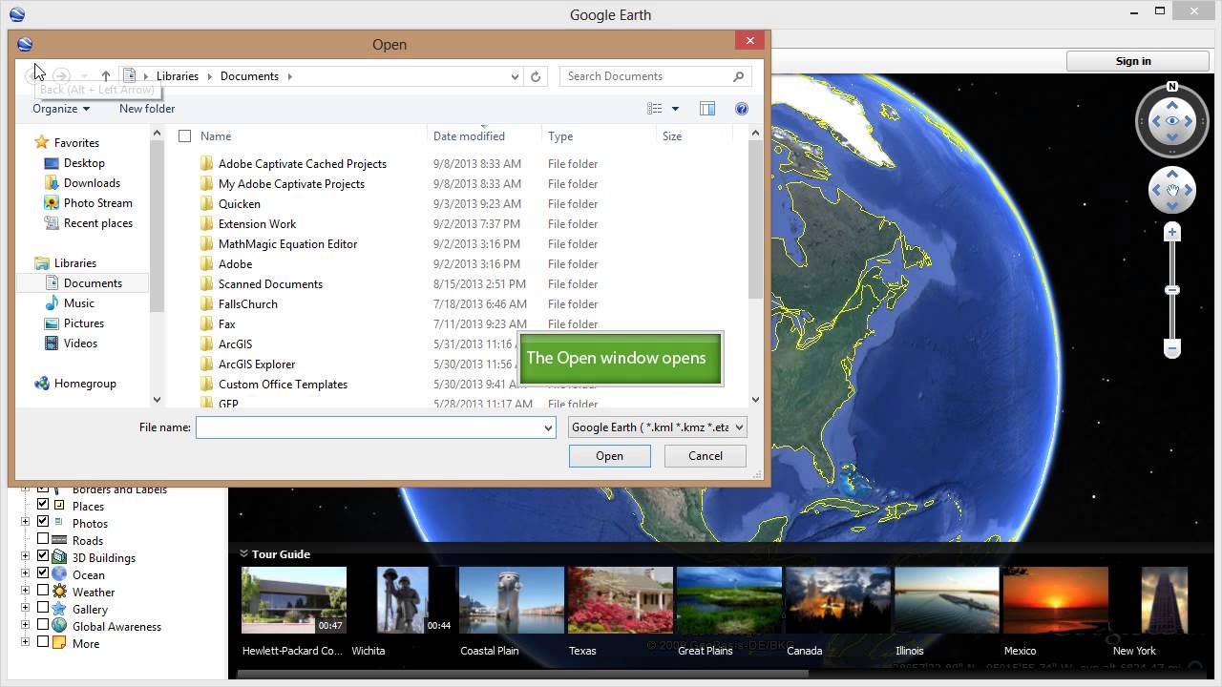1222x687 pixels.
Task: Open the Organize dropdown menu
Action: coord(61,109)
